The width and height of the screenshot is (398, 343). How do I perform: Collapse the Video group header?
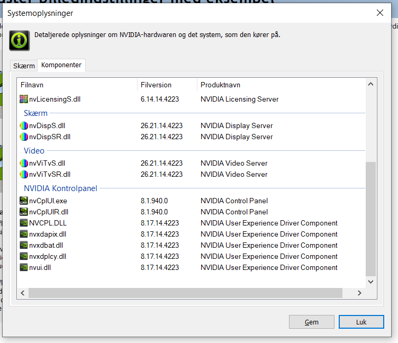[34, 151]
